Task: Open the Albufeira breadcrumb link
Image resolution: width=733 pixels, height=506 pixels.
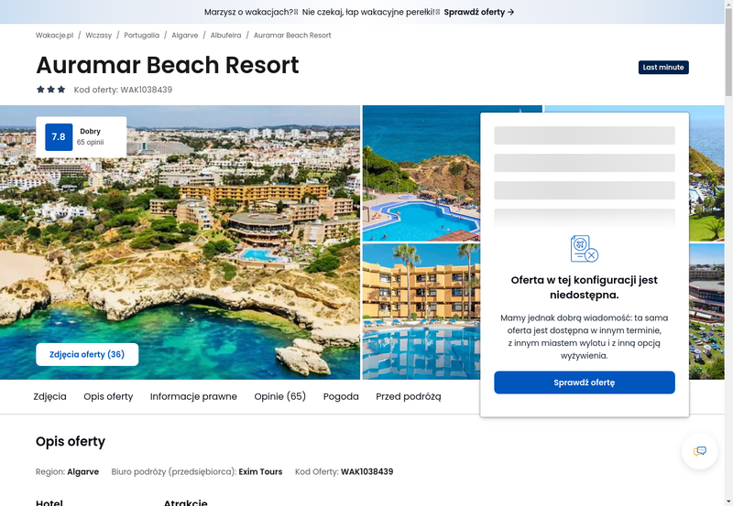Action: click(225, 35)
